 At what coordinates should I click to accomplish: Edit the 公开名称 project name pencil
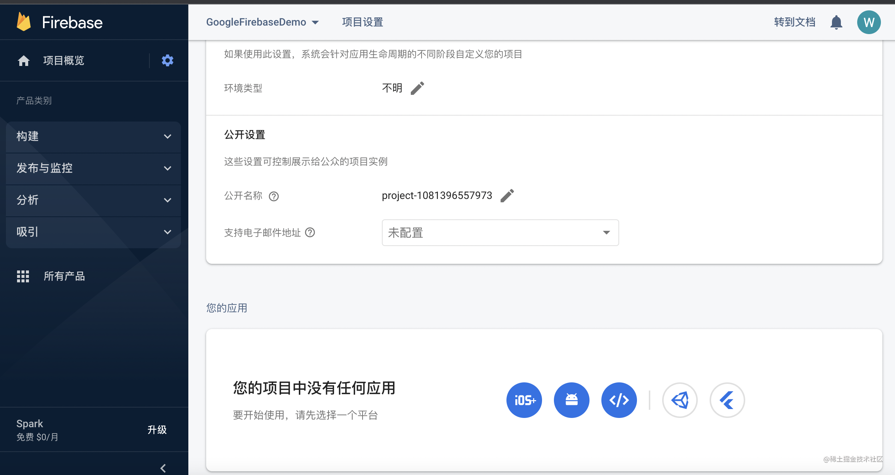click(507, 196)
